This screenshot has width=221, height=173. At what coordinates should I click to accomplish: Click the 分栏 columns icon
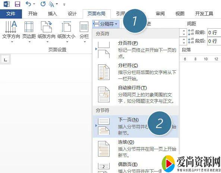pyautogui.click(x=84, y=27)
